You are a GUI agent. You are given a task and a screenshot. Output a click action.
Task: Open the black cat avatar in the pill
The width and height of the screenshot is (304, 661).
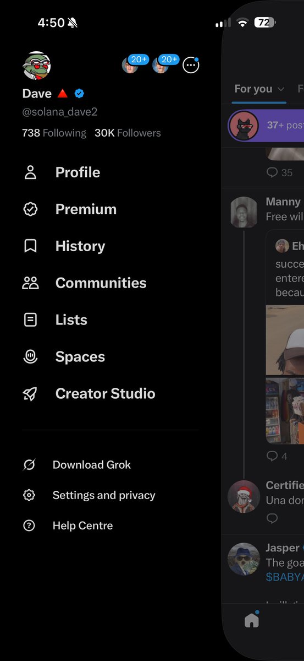[x=244, y=125]
